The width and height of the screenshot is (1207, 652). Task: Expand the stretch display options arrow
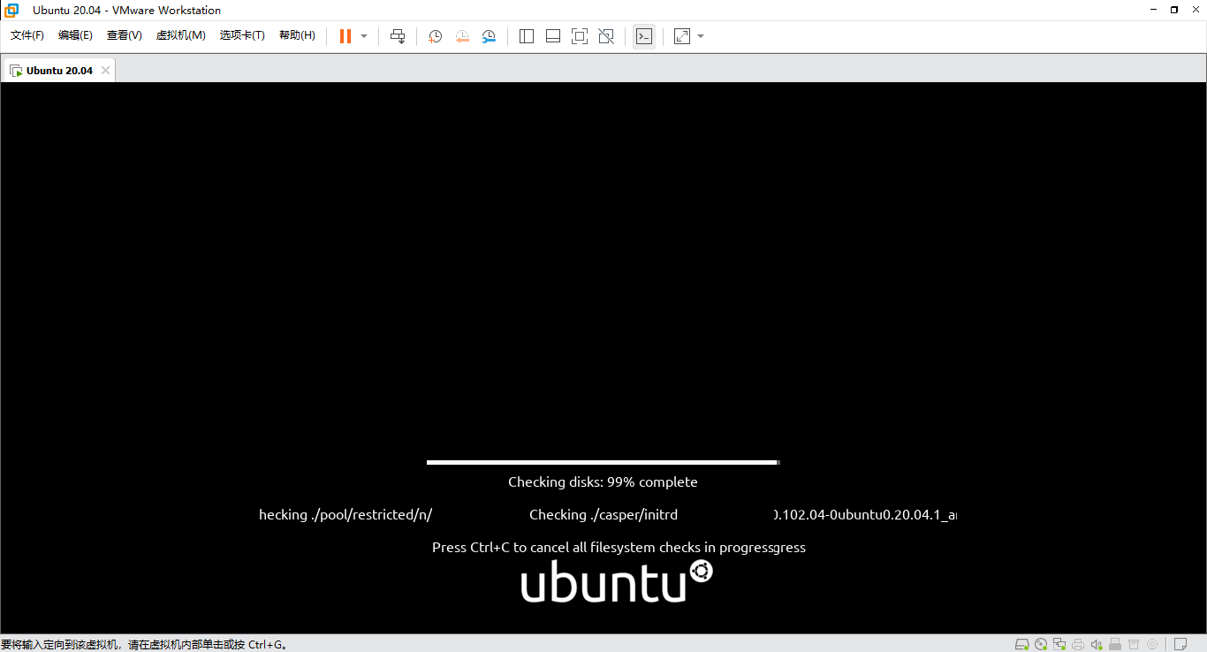(x=701, y=36)
